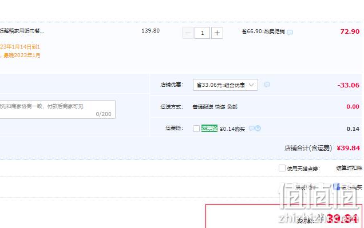This screenshot has height=228, width=364.
Task: Click the green 运费险 tag
Action: tap(209, 129)
